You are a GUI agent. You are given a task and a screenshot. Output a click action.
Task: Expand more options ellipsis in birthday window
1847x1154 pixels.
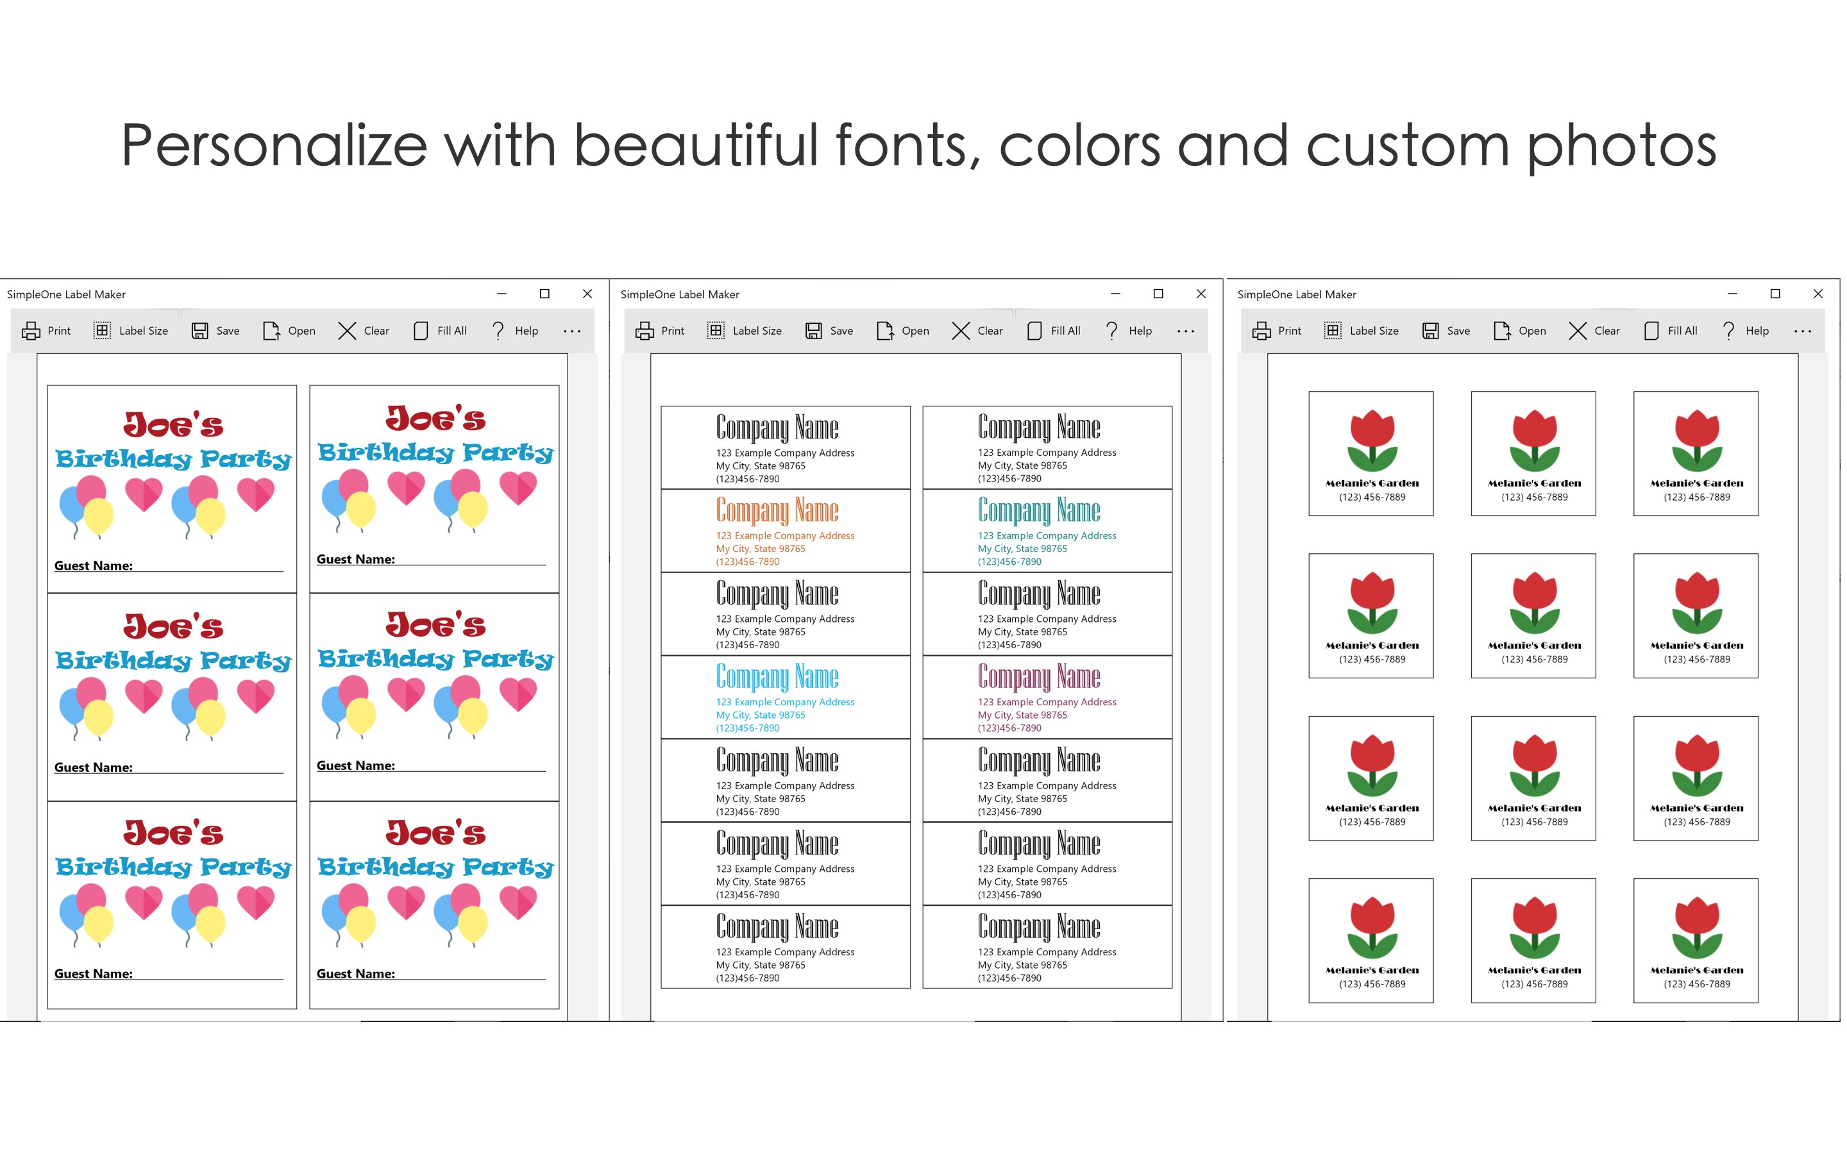(x=571, y=331)
